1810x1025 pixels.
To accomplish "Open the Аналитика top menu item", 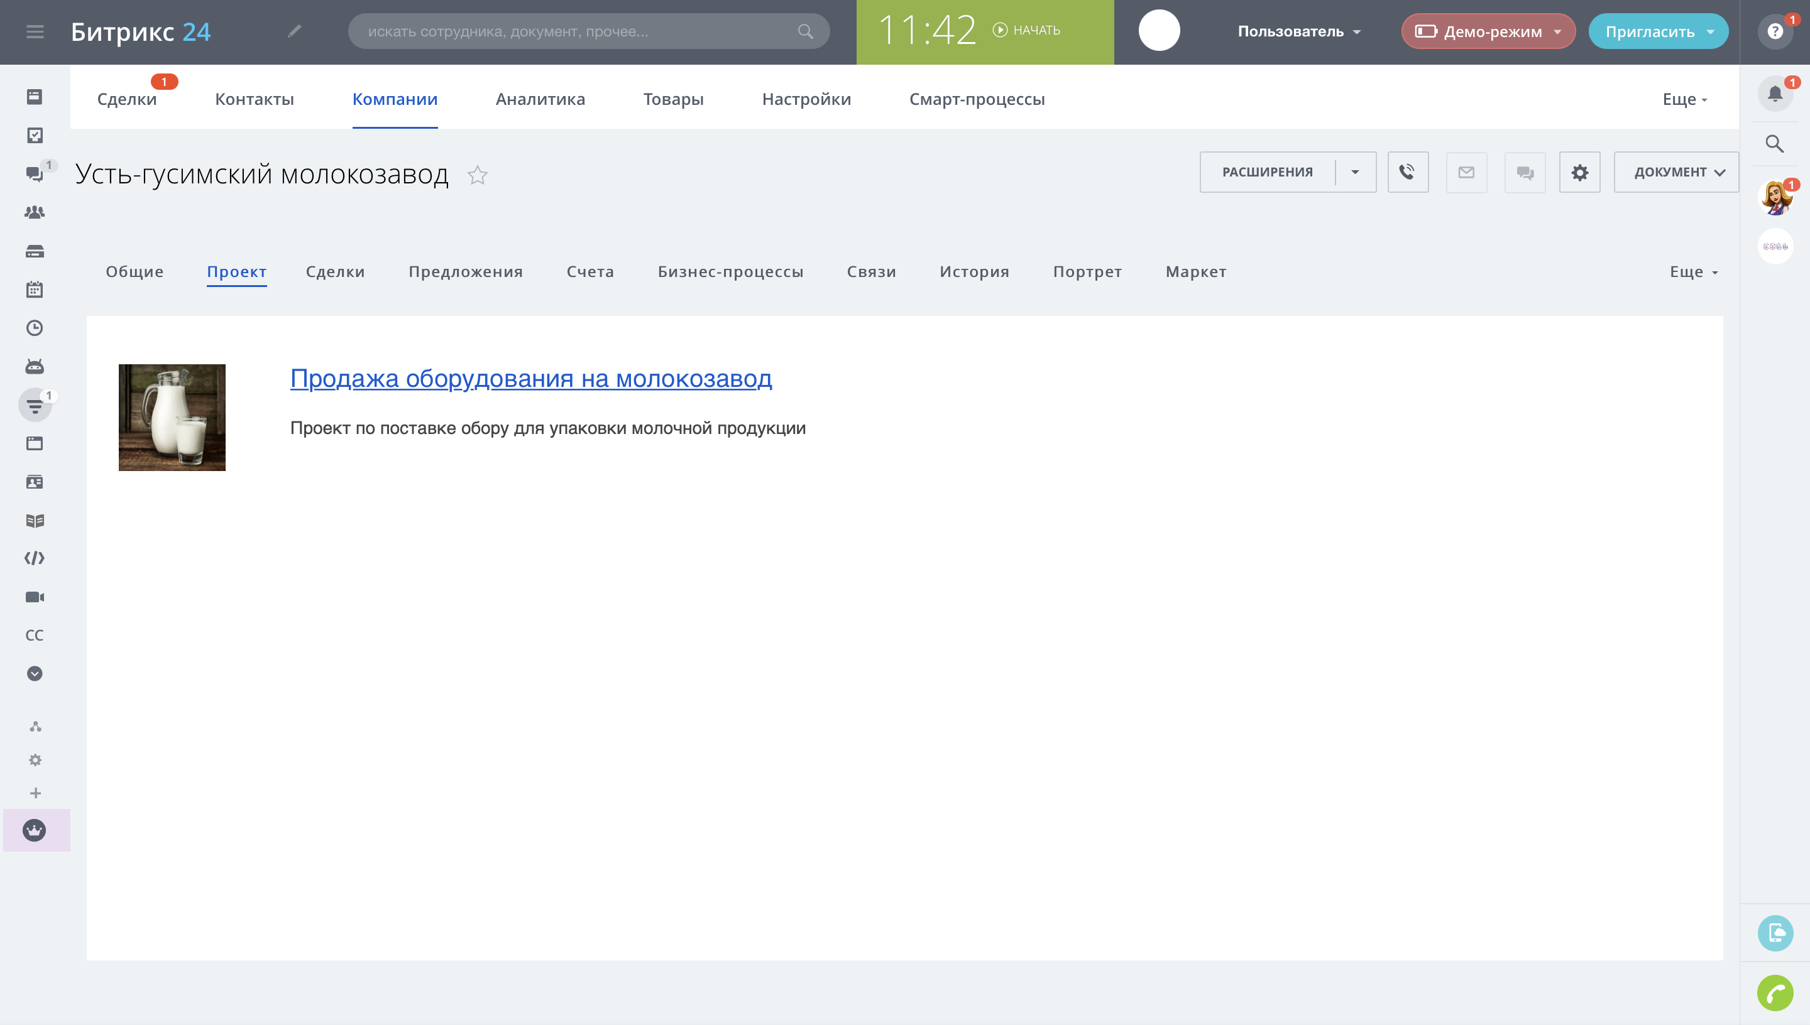I will point(539,99).
